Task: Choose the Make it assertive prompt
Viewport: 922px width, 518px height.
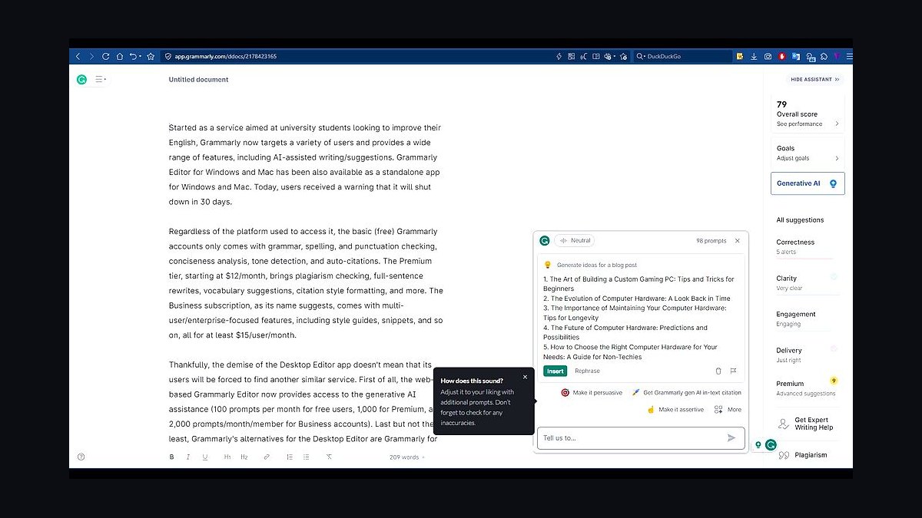Action: click(x=675, y=409)
